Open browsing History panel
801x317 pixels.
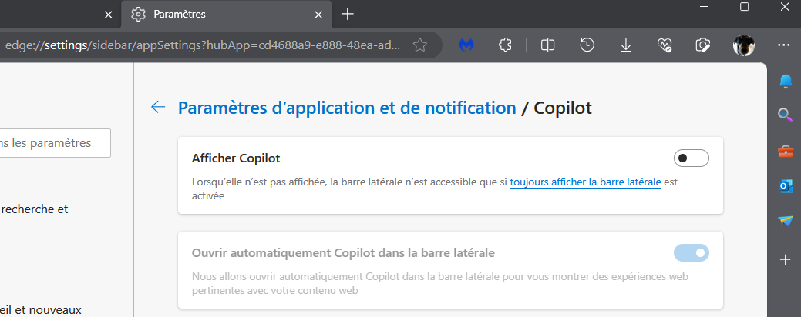click(587, 45)
